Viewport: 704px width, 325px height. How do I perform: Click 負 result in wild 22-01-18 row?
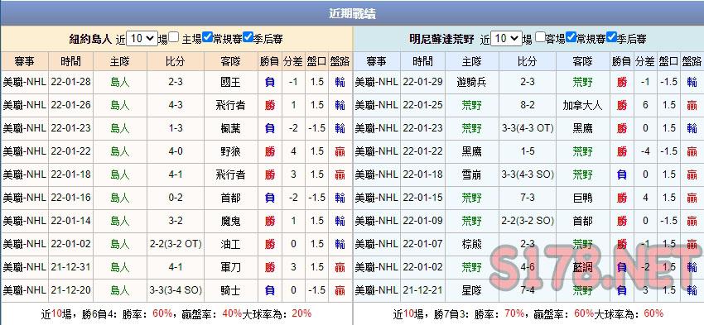(622, 174)
